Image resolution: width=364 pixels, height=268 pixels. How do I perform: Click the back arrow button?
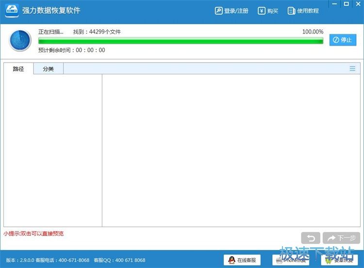(x=311, y=238)
